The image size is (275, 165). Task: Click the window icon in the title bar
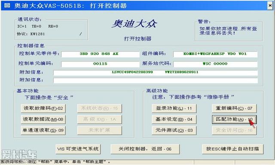(7, 6)
